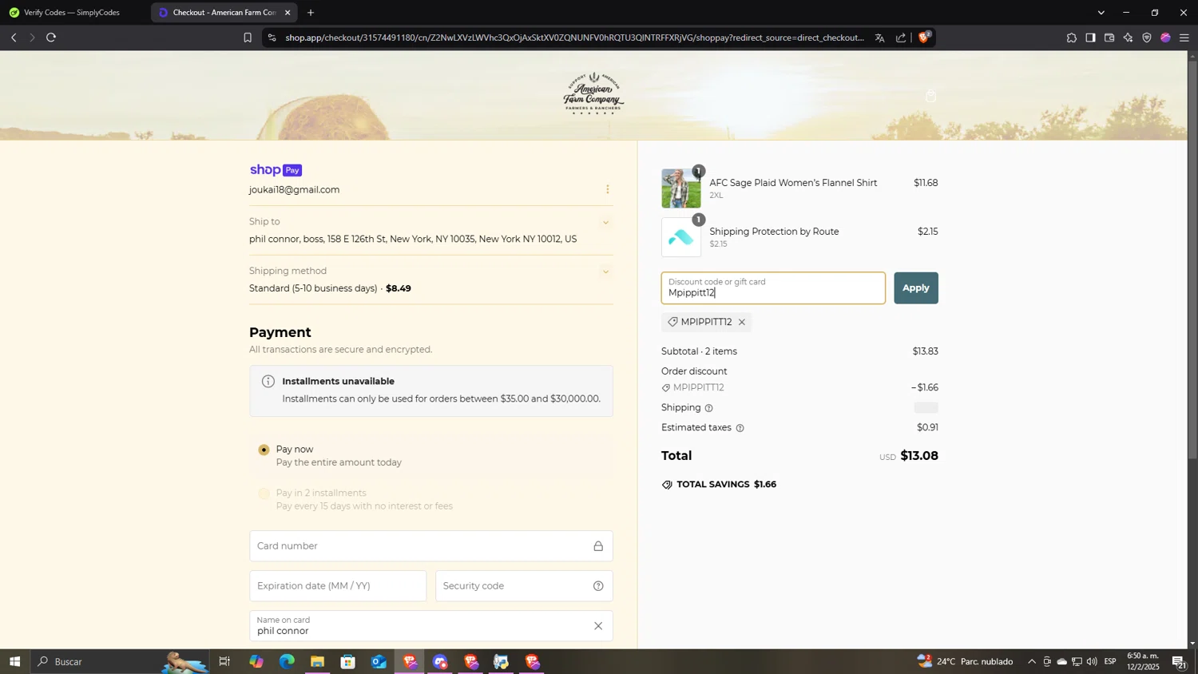Open clock and calendar 6:50 a. m.
This screenshot has height=674, width=1198.
click(1142, 661)
